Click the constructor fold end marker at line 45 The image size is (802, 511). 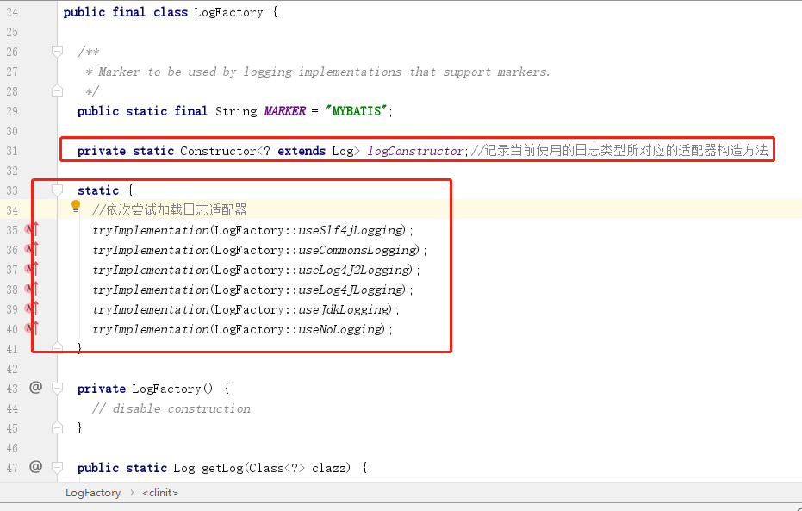click(x=57, y=427)
